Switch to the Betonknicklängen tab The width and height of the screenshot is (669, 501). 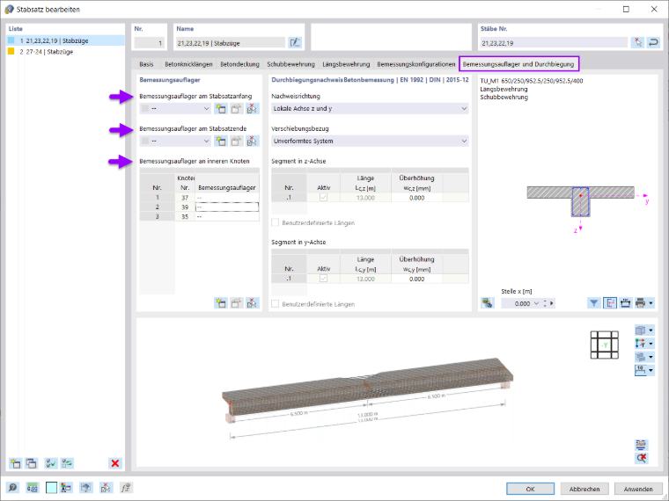pos(188,64)
